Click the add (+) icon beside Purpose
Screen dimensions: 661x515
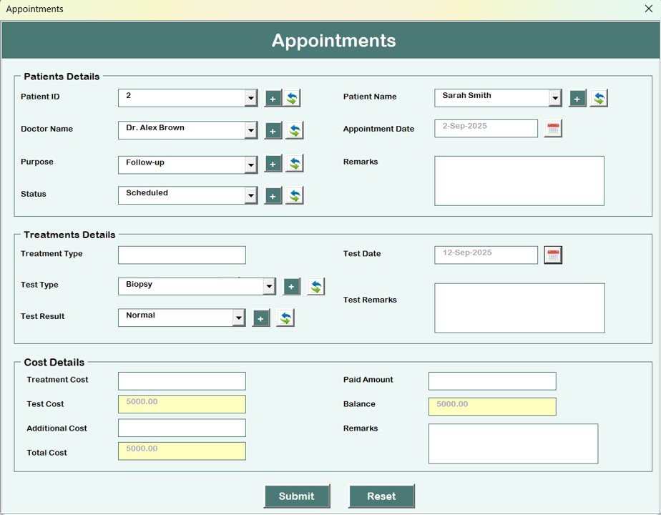click(273, 164)
